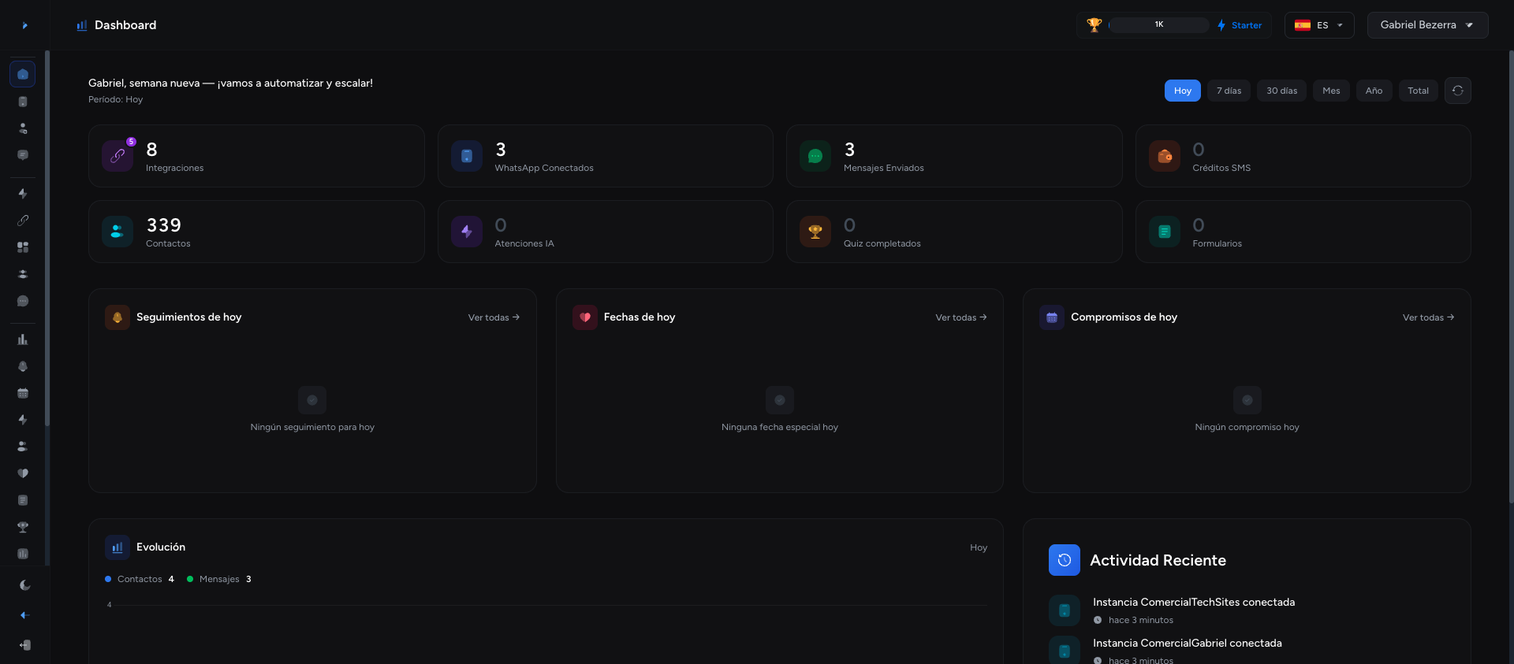Open the widgets grid sidebar icon
Screen dimensions: 1514x664
(x=23, y=247)
